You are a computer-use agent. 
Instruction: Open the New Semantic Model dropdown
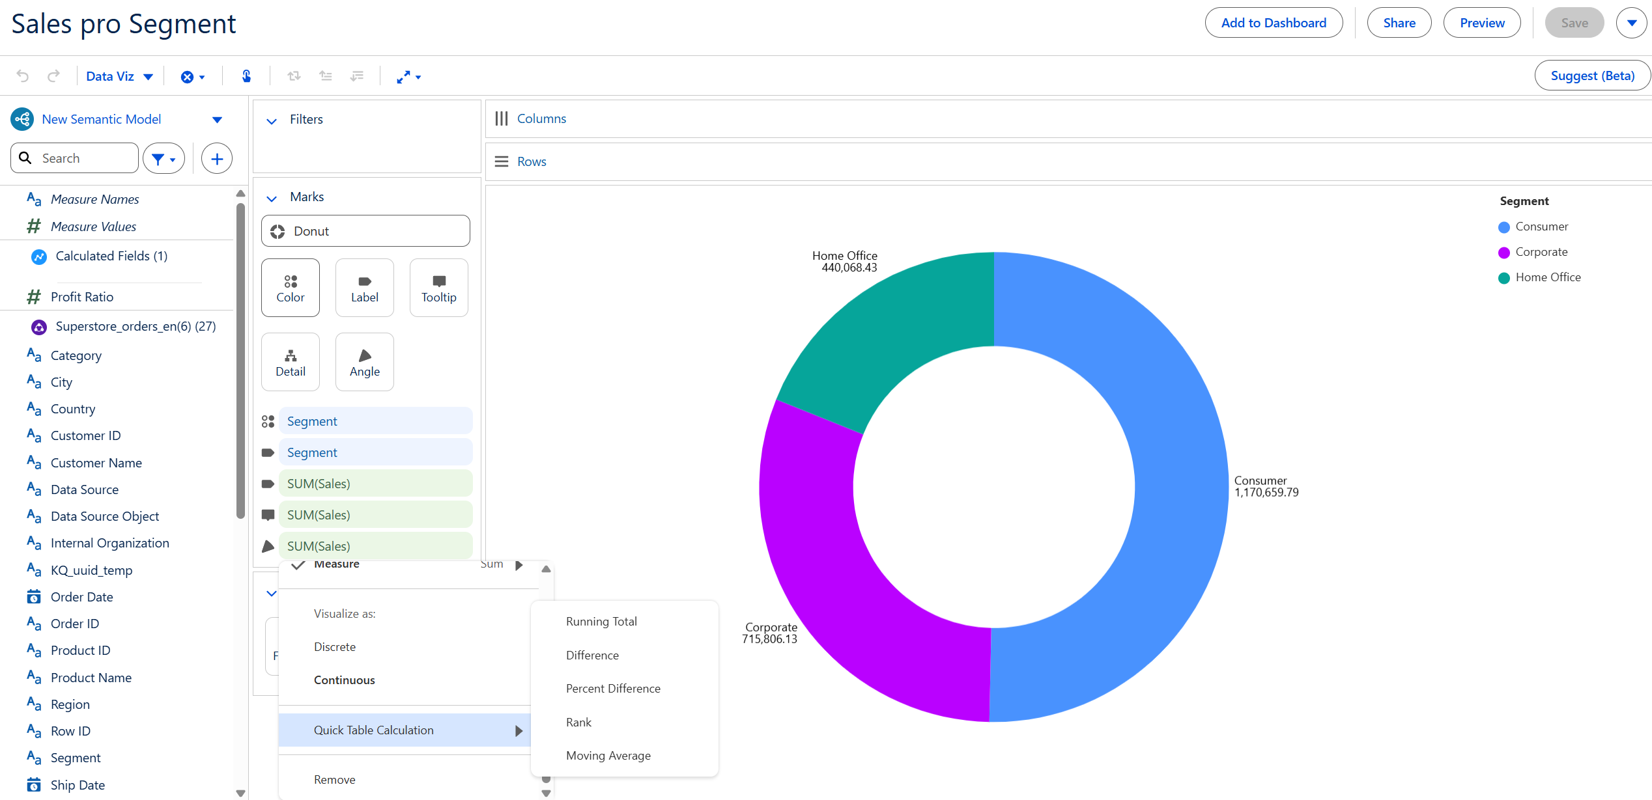coord(217,119)
